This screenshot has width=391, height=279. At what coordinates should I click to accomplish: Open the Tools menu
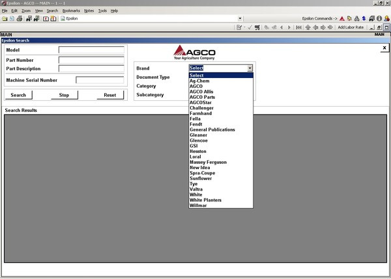(x=102, y=11)
